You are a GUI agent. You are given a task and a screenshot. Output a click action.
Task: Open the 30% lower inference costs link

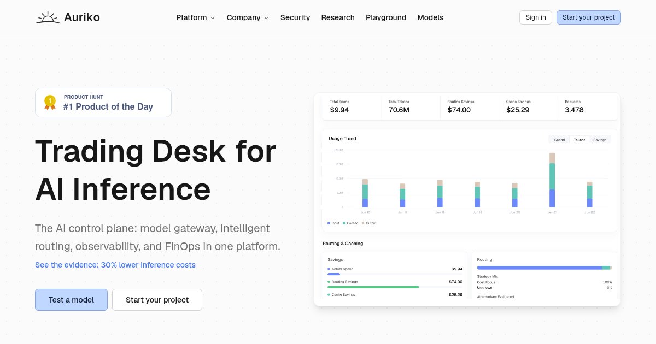tap(115, 265)
